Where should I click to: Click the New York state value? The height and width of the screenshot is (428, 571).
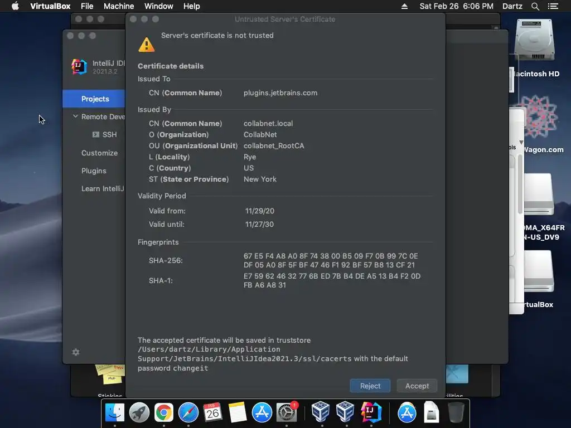260,179
